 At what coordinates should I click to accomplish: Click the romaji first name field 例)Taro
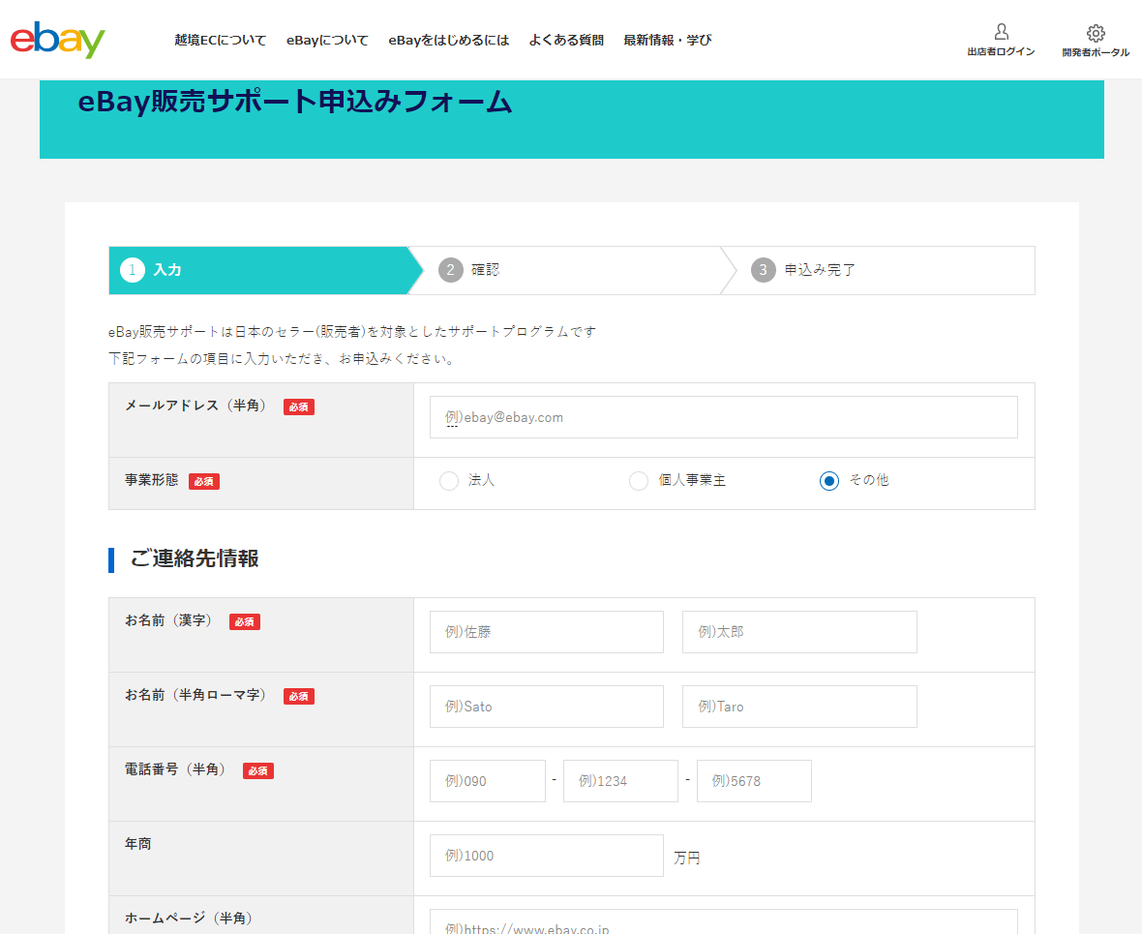798,706
